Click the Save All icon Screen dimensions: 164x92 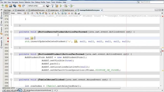(15, 6)
